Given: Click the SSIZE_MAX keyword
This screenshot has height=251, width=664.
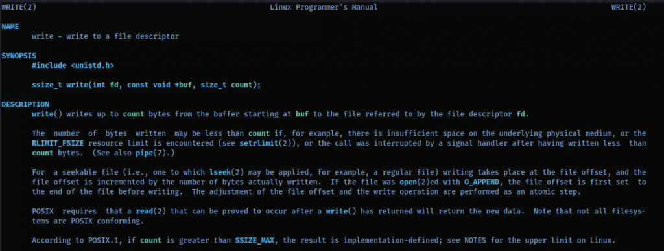Looking at the screenshot, I should (x=254, y=241).
